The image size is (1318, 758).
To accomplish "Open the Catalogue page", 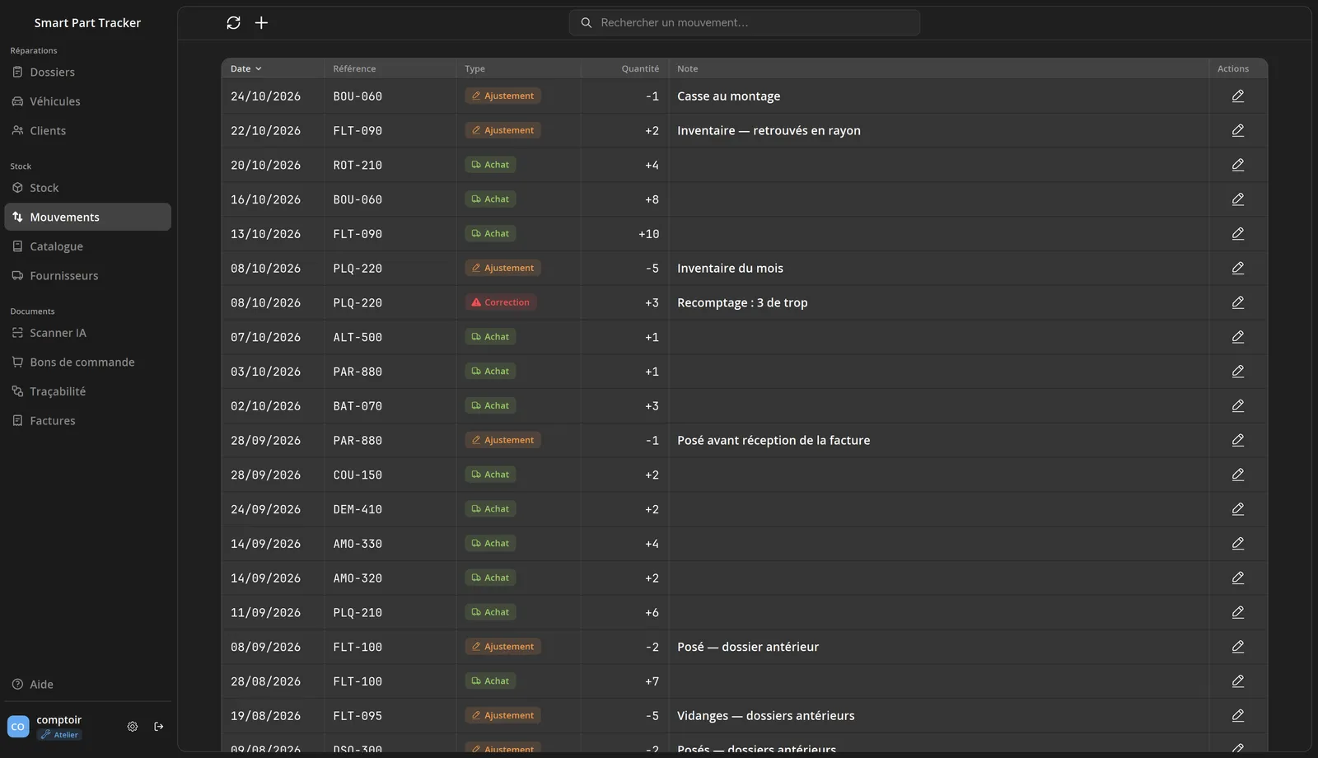I will [x=87, y=246].
